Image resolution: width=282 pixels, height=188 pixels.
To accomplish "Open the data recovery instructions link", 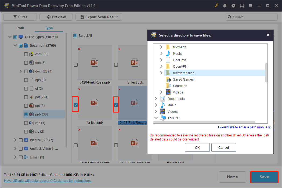I will click(x=48, y=181).
